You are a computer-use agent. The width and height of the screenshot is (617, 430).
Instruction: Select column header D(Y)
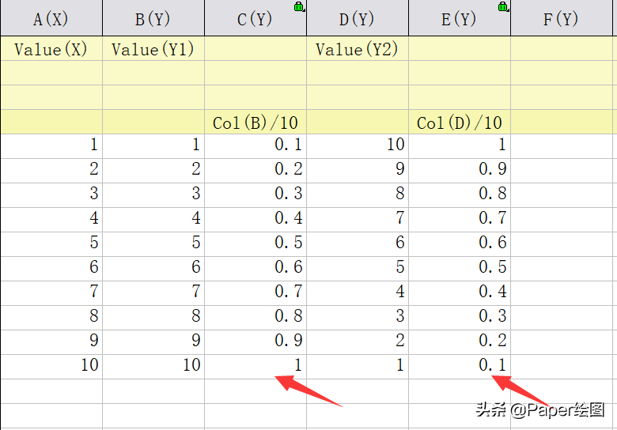point(358,18)
